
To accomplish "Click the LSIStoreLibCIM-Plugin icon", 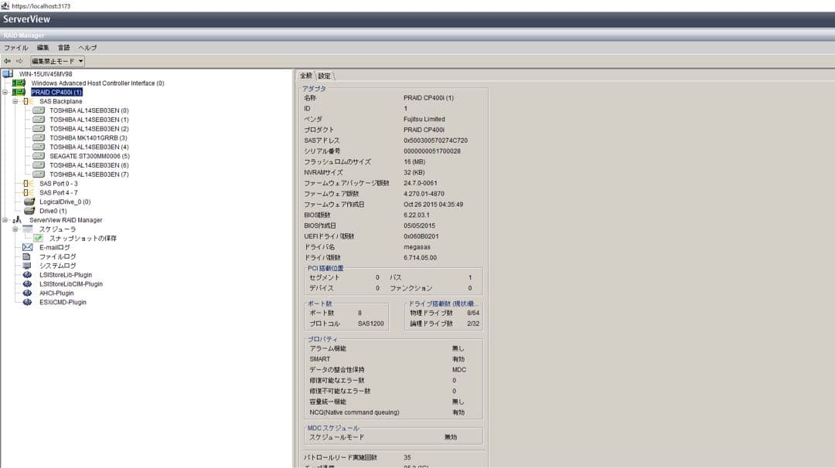I will (x=27, y=284).
